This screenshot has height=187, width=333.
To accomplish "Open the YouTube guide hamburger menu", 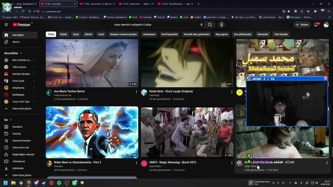I will [6, 25].
